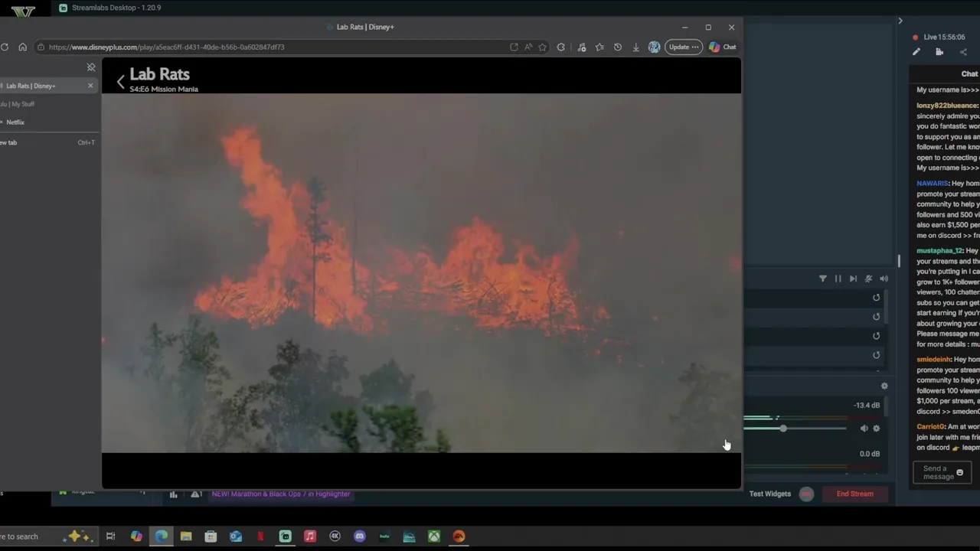The width and height of the screenshot is (980, 551).
Task: Open Edge extensions puzzle icon
Action: click(561, 47)
